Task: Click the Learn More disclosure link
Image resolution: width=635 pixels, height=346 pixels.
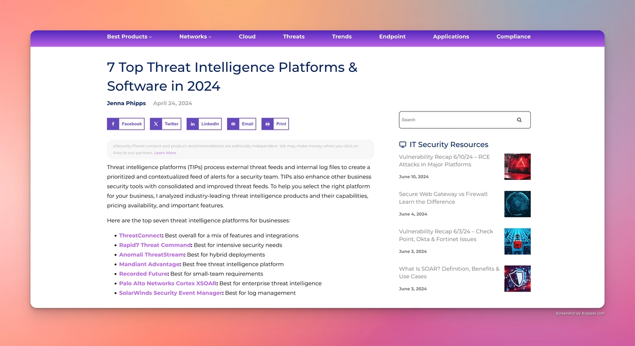Action: pos(165,153)
